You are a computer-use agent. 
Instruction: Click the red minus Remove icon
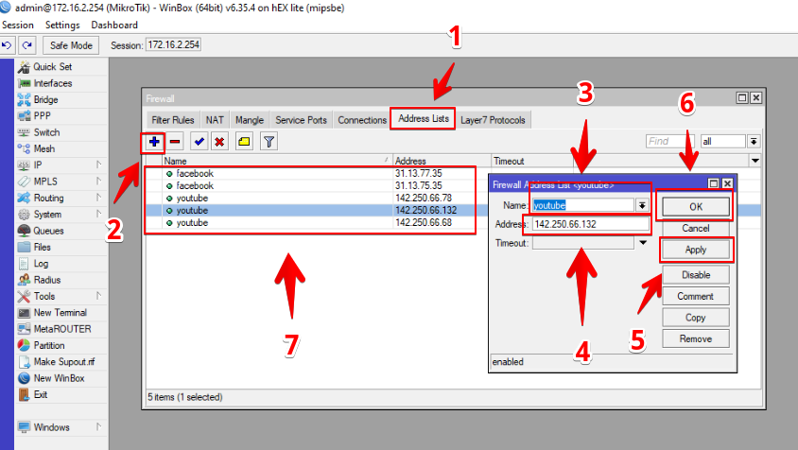[175, 142]
